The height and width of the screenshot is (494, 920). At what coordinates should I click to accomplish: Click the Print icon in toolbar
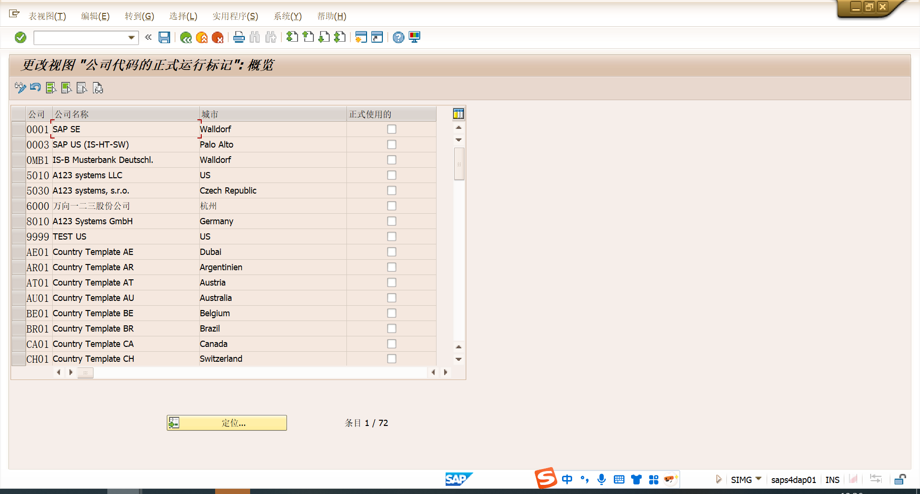239,37
